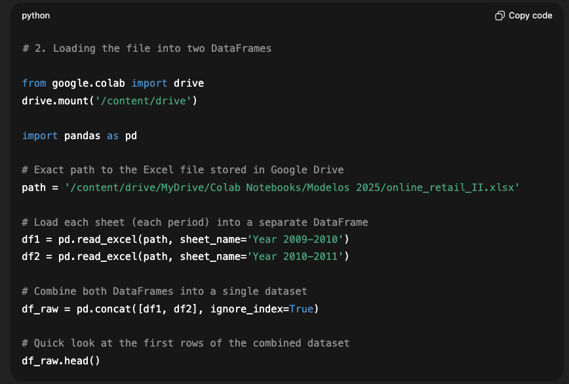The height and width of the screenshot is (384, 569).
Task: Click the '/content/drive' string in drive.mount
Action: click(x=149, y=100)
